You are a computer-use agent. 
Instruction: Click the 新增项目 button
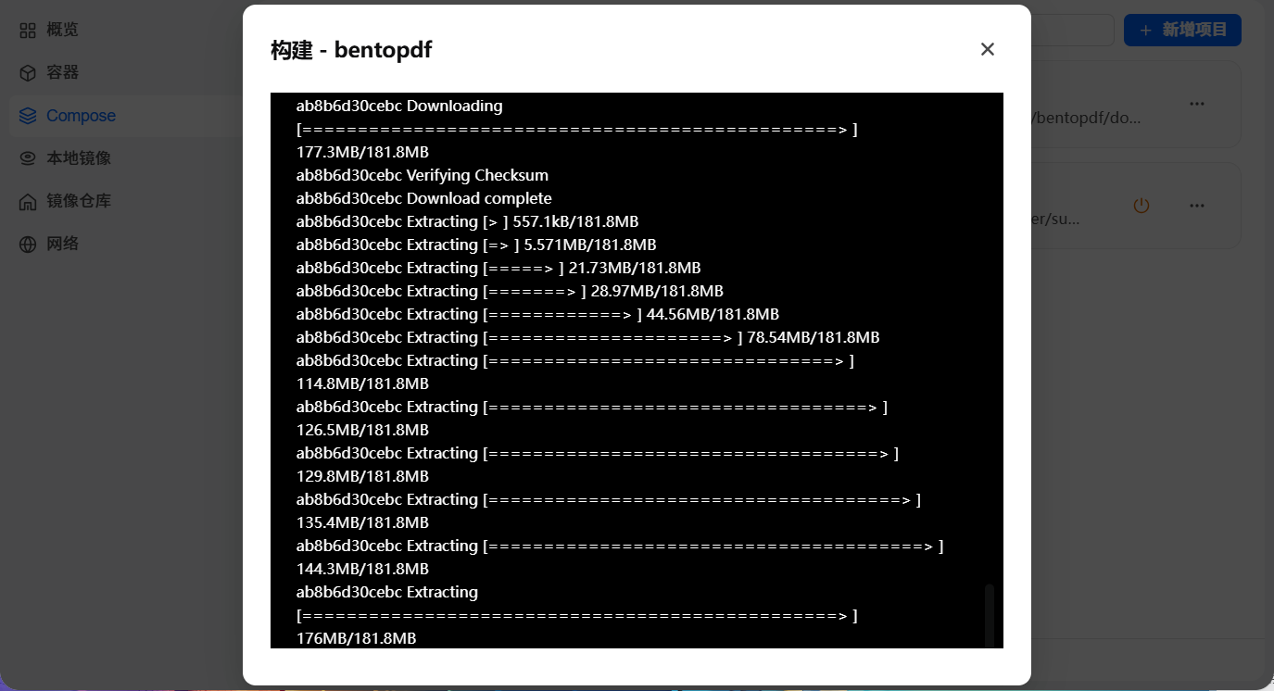click(x=1182, y=31)
